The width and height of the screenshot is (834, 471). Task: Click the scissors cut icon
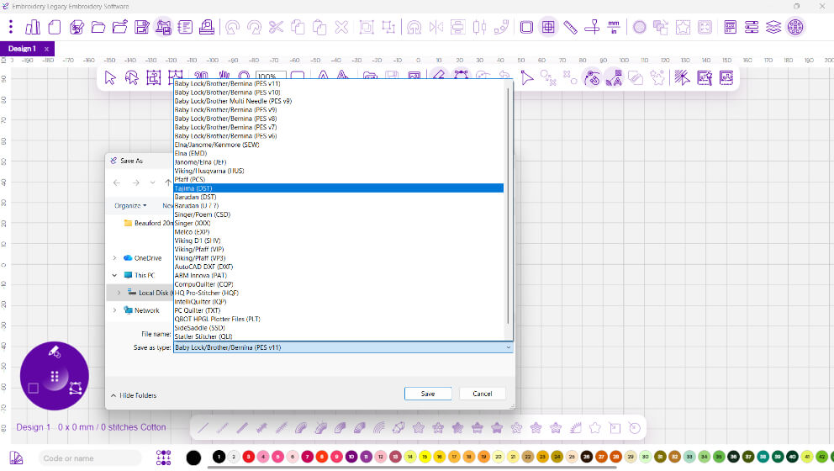point(276,27)
